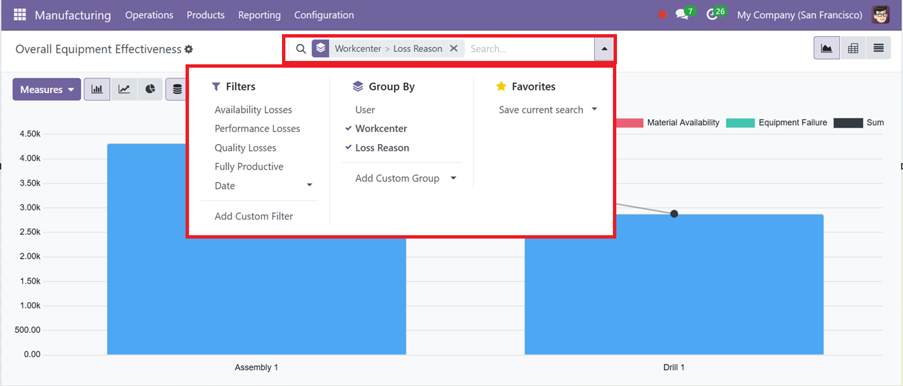Click the Manufacturing app title
The width and height of the screenshot is (903, 386).
pyautogui.click(x=73, y=15)
